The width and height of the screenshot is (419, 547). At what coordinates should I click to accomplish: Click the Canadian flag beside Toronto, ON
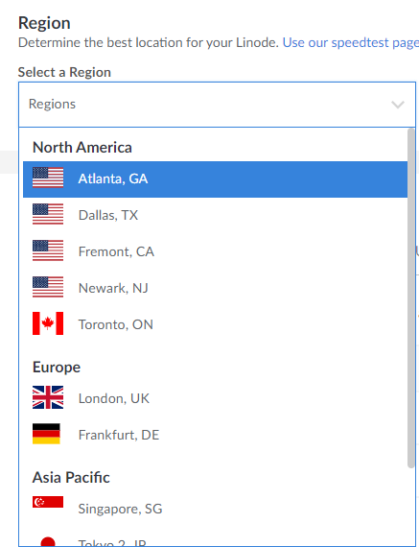click(x=48, y=323)
